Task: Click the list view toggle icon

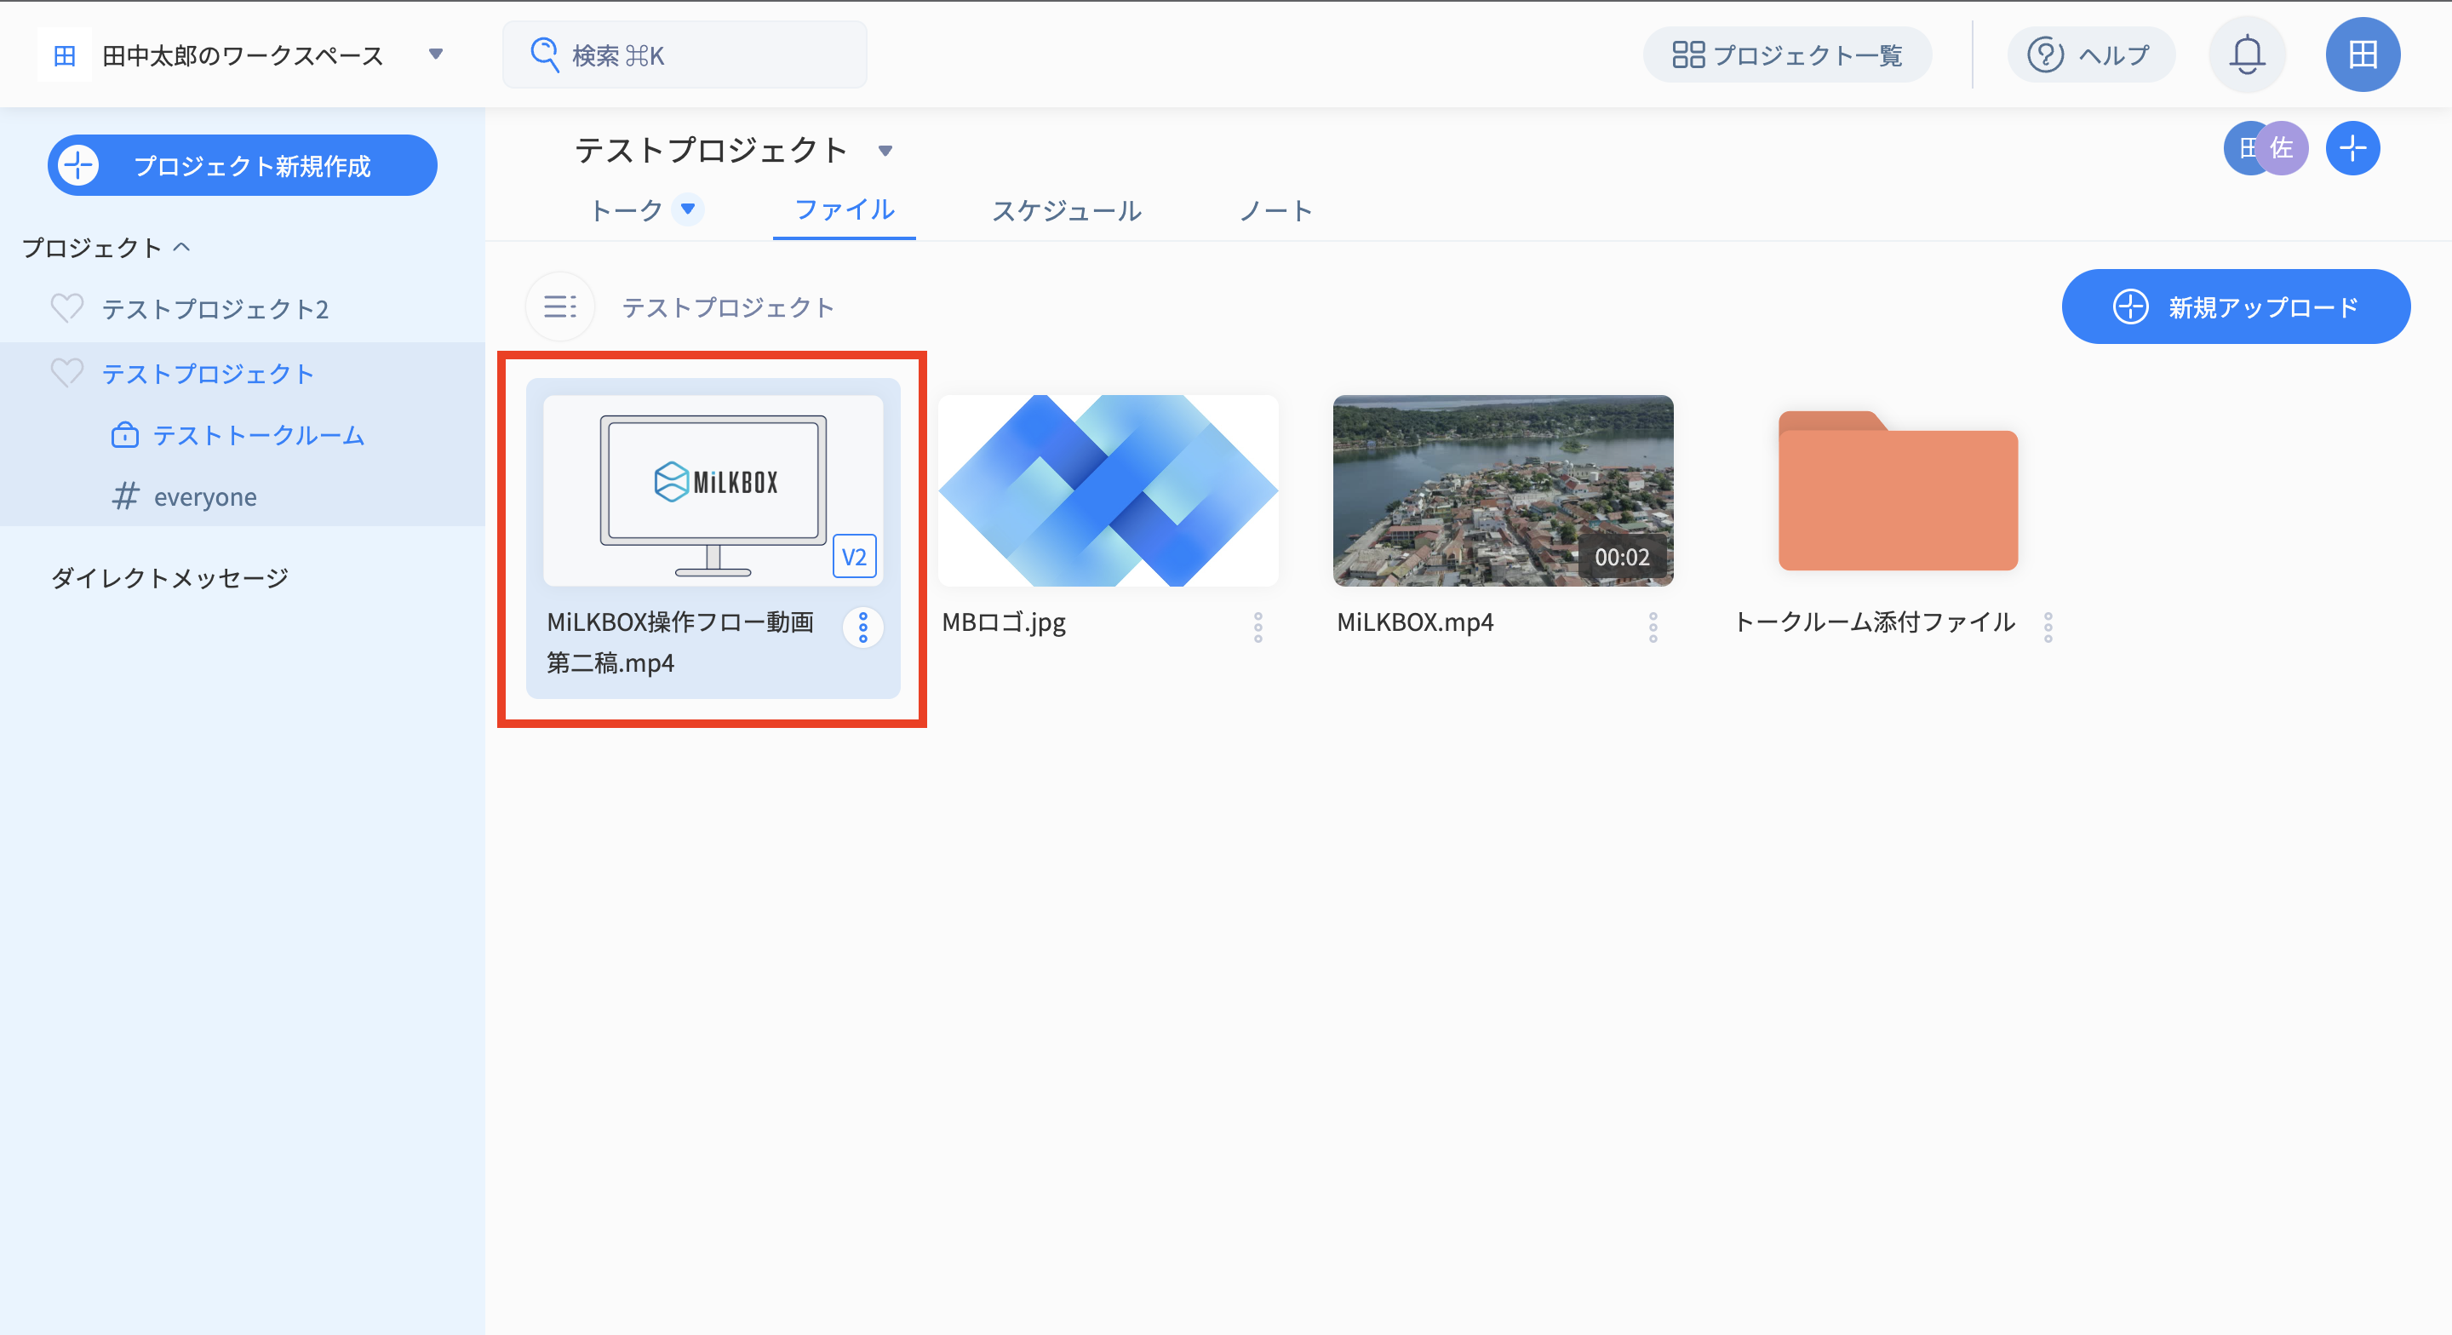Action: (x=559, y=307)
